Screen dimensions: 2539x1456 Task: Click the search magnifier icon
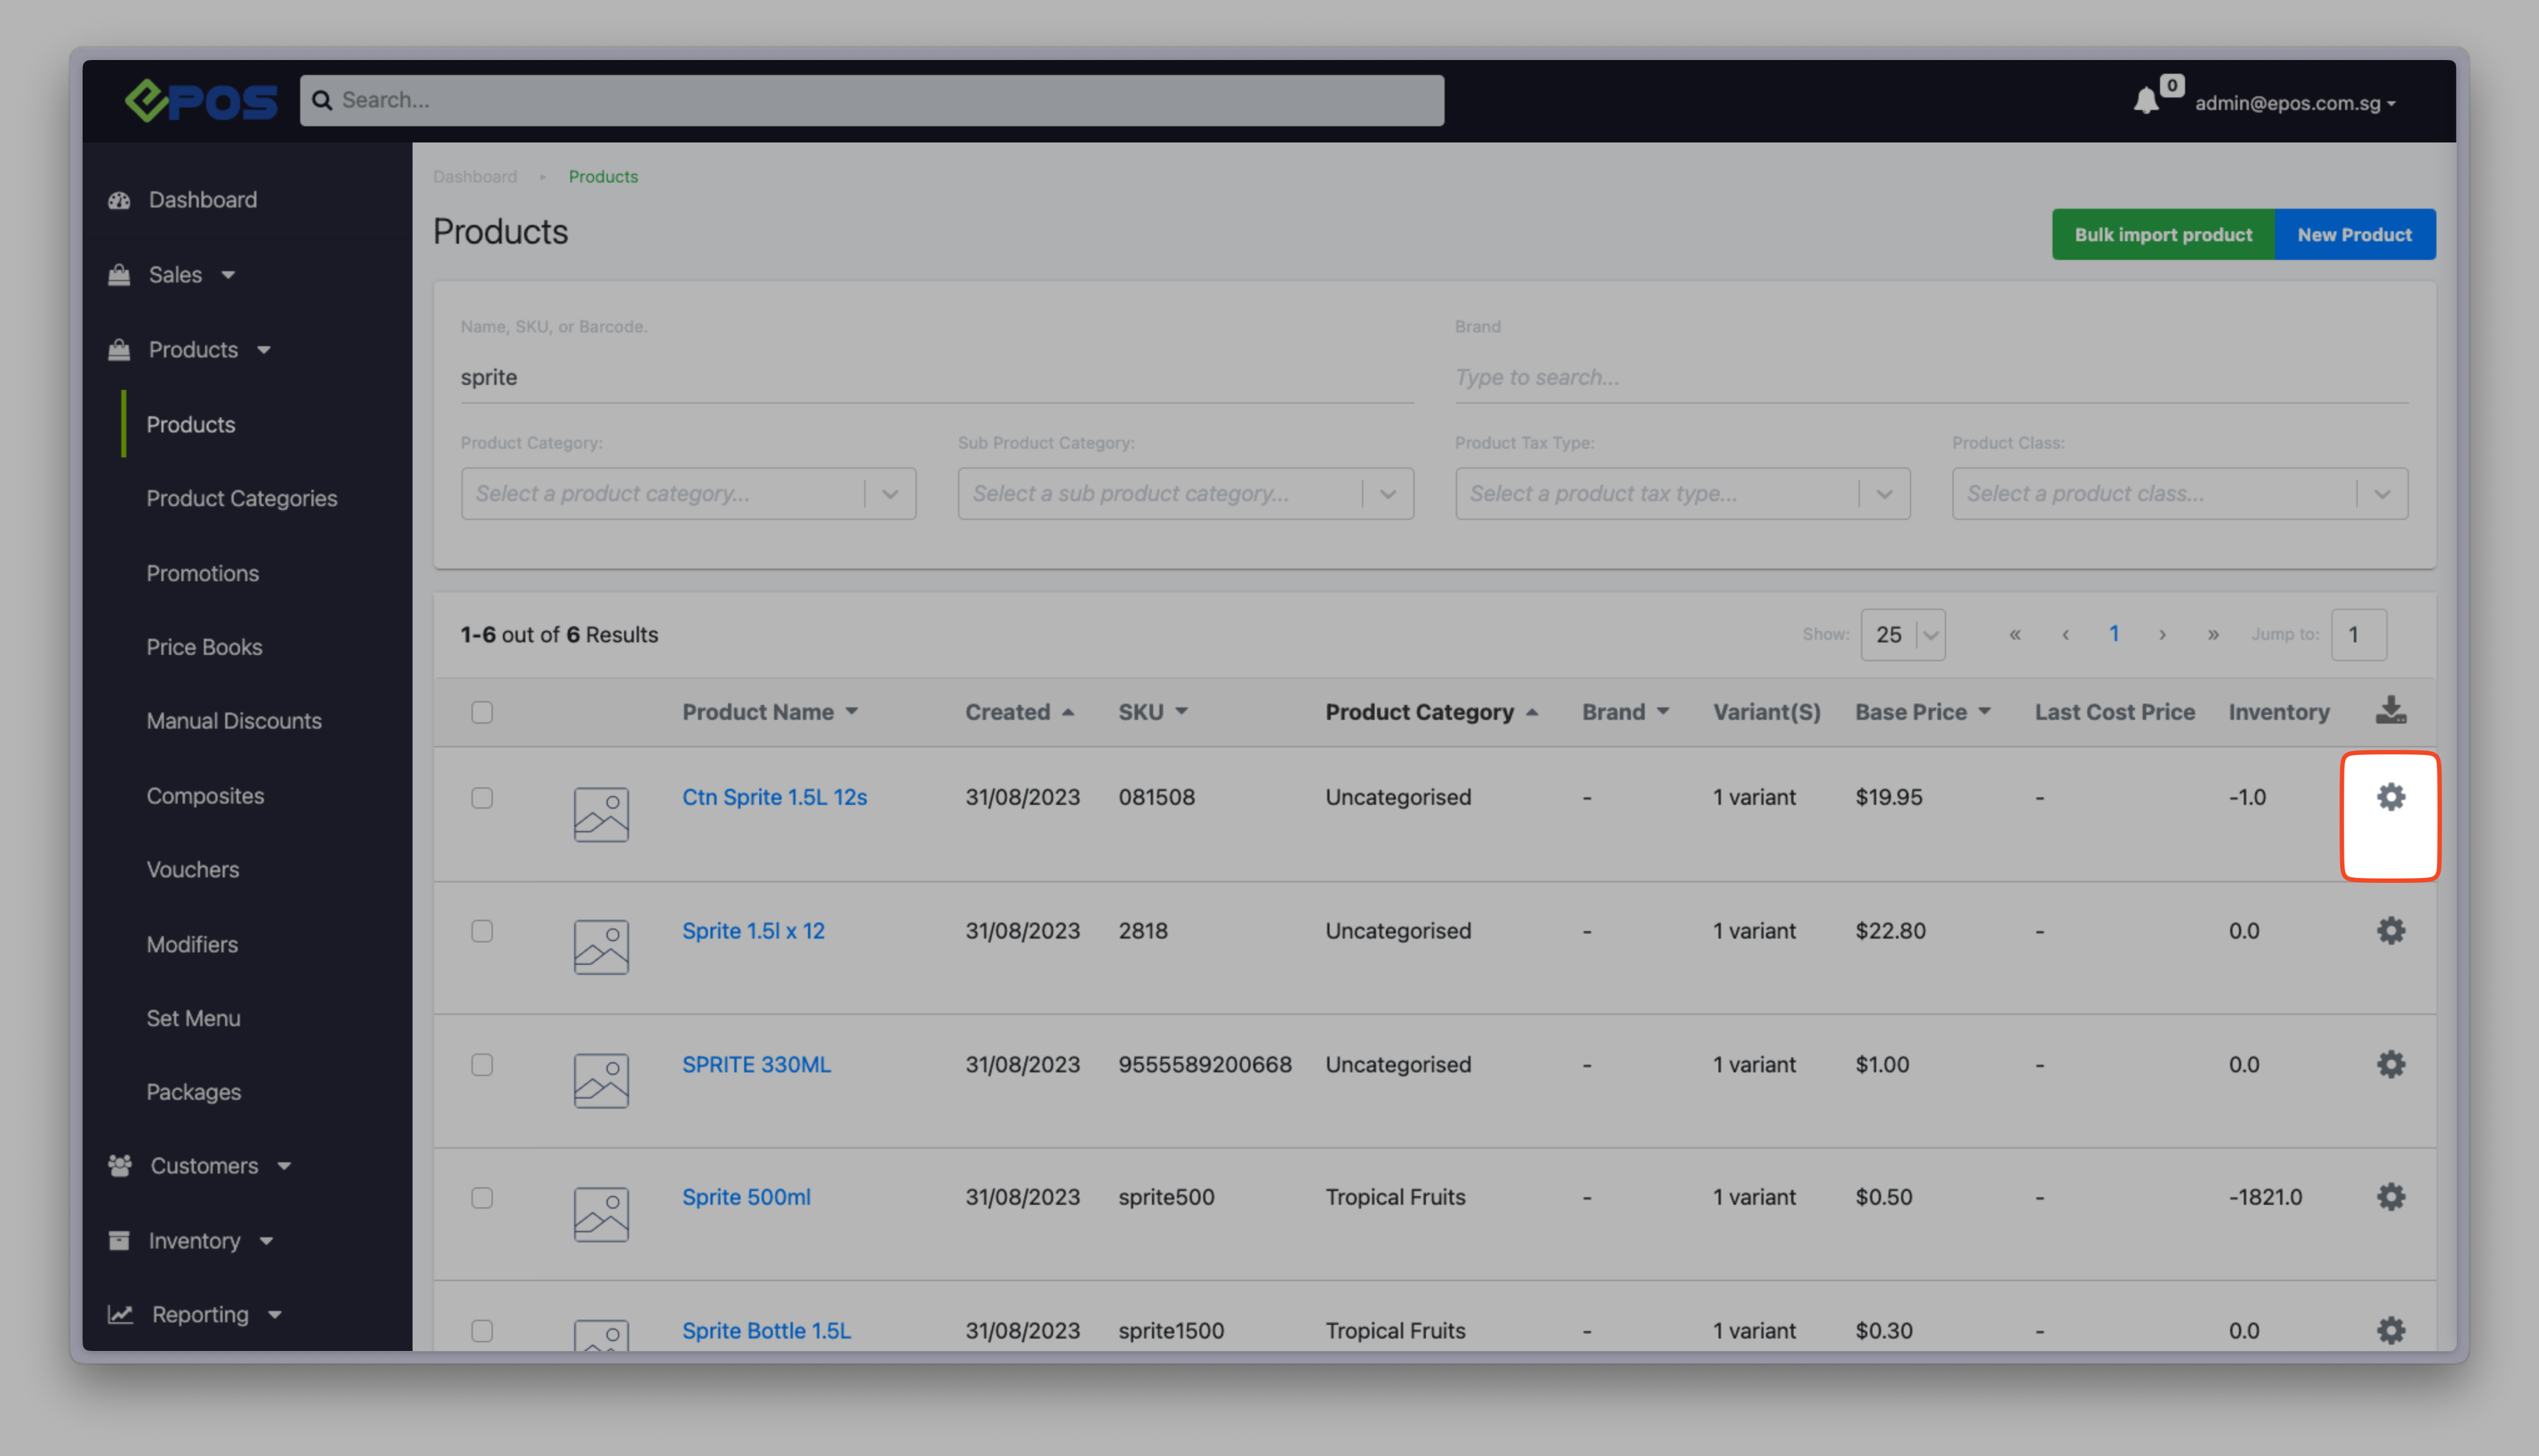322,100
